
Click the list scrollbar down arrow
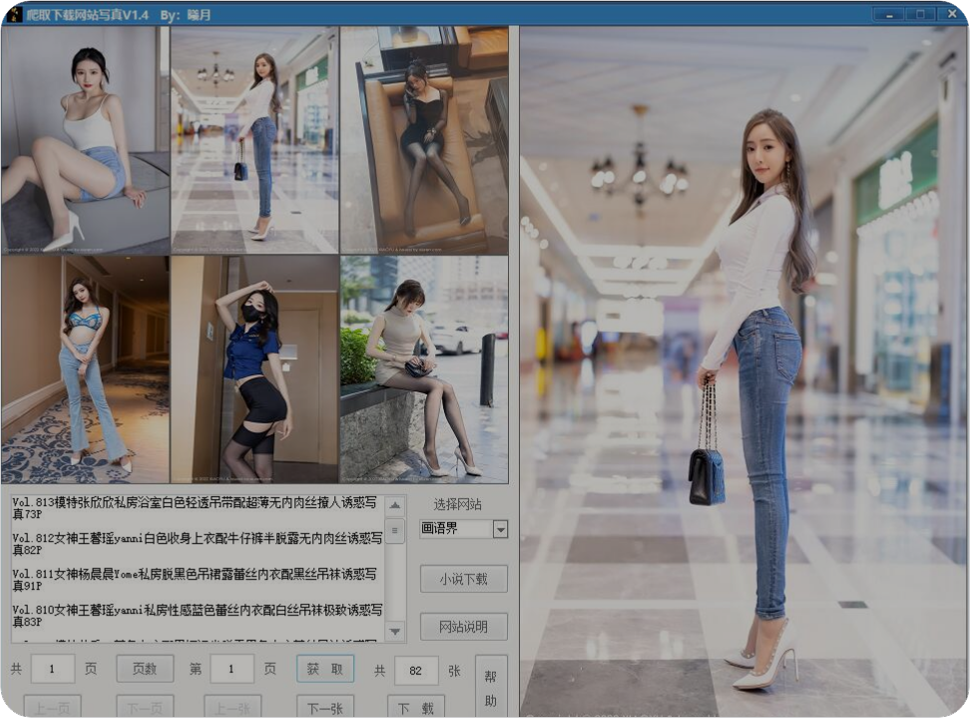click(395, 631)
